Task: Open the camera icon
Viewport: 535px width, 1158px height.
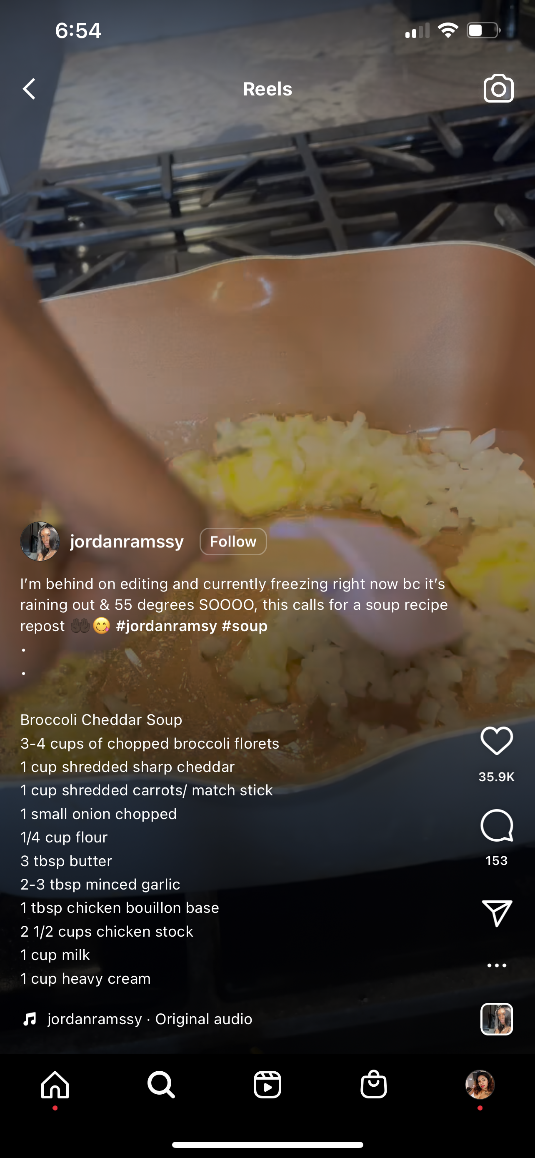Action: coord(498,88)
